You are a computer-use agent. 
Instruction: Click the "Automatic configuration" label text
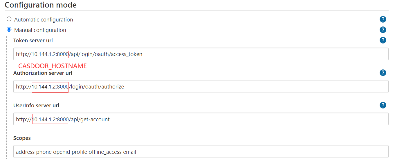pos(44,20)
